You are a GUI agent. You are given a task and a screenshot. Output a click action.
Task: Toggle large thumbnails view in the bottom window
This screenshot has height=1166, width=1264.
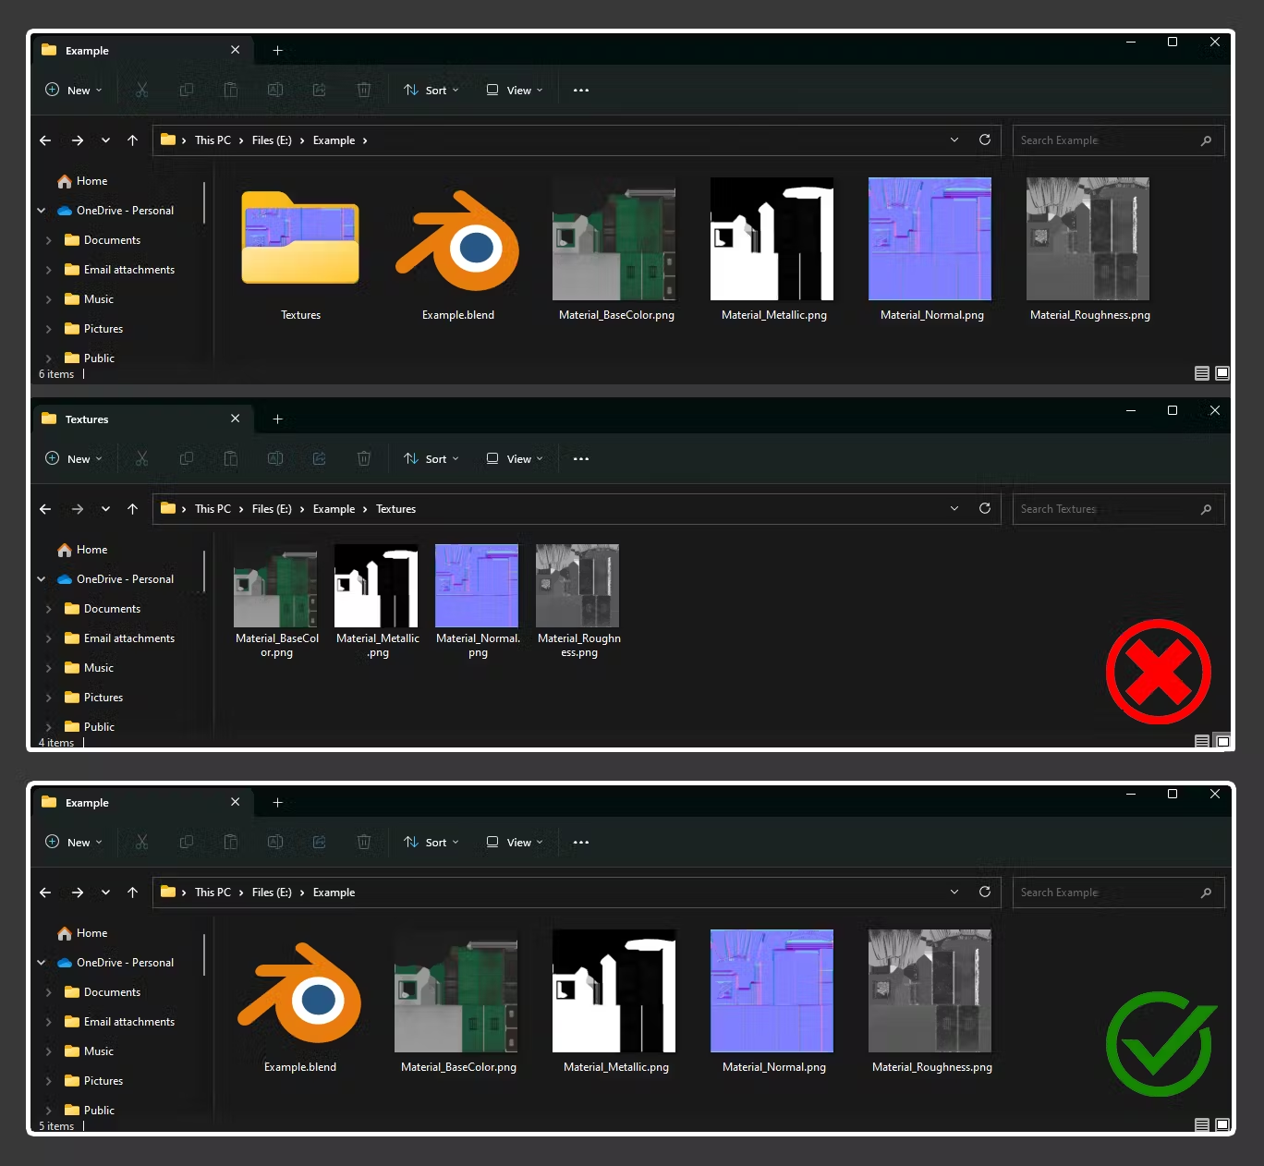click(1222, 1124)
